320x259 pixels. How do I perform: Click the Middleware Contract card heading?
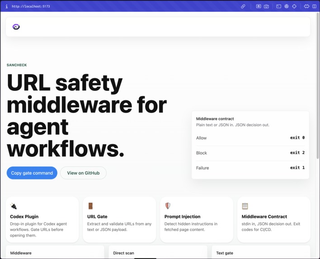pos(264,217)
